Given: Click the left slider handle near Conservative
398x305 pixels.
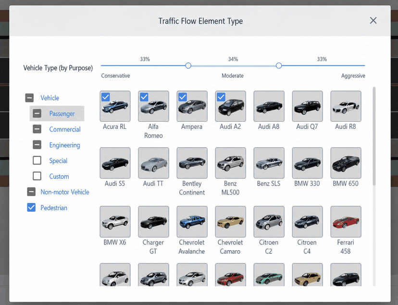Looking at the screenshot, I should click(x=188, y=65).
